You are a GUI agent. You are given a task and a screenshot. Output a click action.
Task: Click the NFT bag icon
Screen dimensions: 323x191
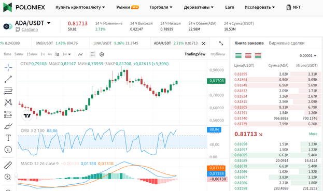point(288,7)
